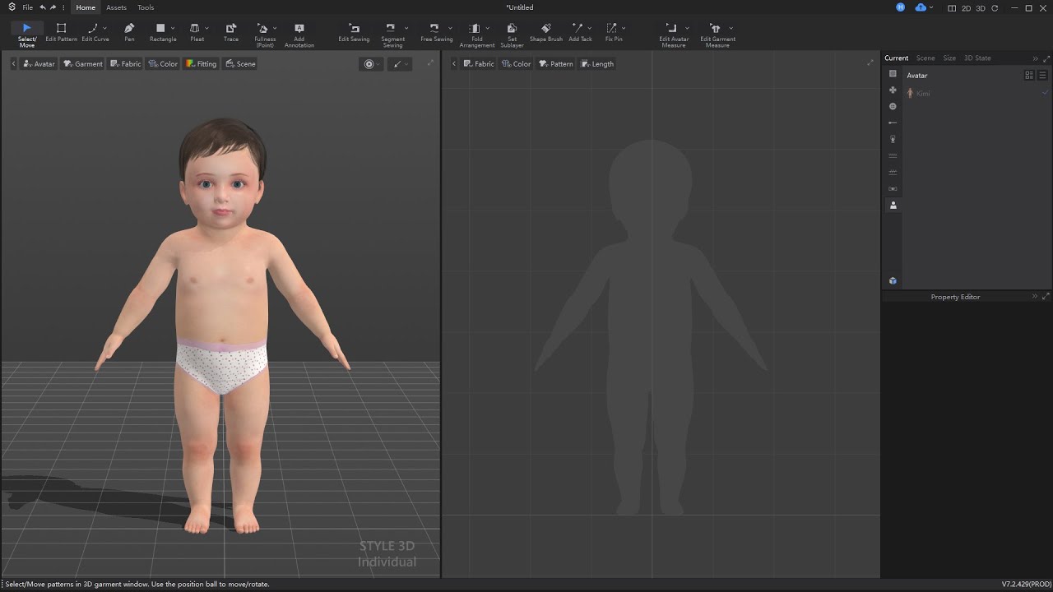This screenshot has width=1053, height=592.
Task: Click the Avatar button in 3D window
Action: 39,63
